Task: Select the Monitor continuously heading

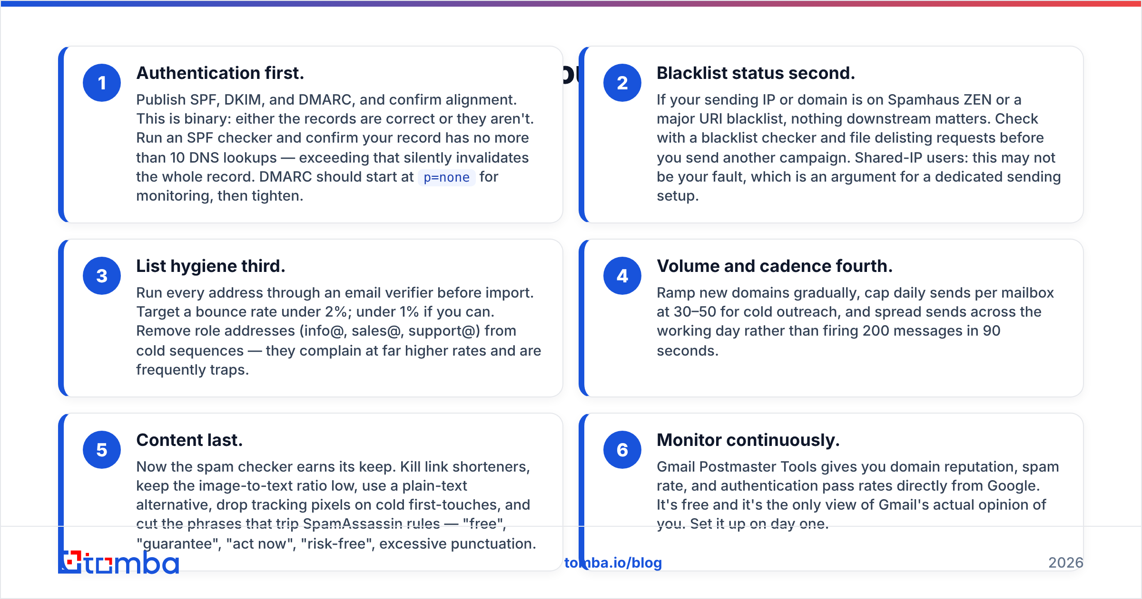Action: pyautogui.click(x=748, y=440)
